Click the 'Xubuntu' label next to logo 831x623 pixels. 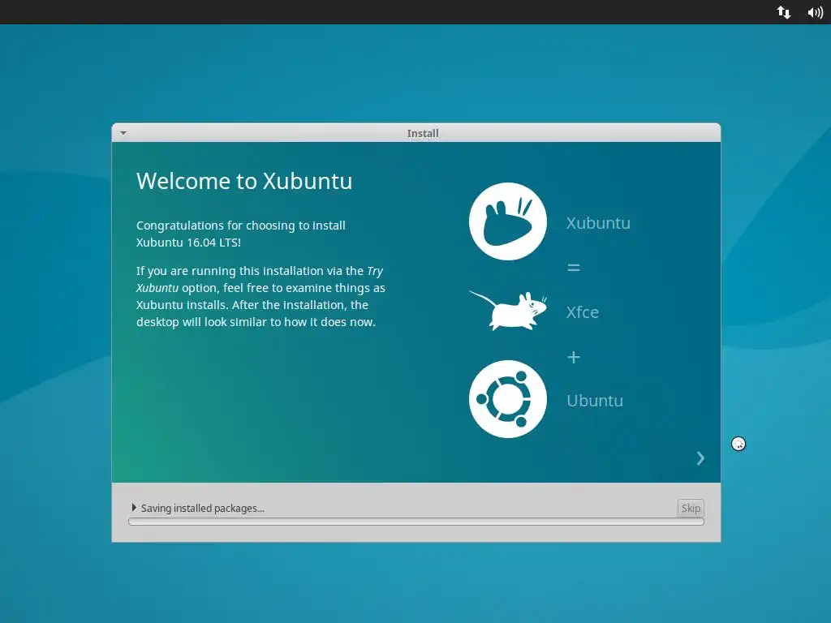pos(598,223)
